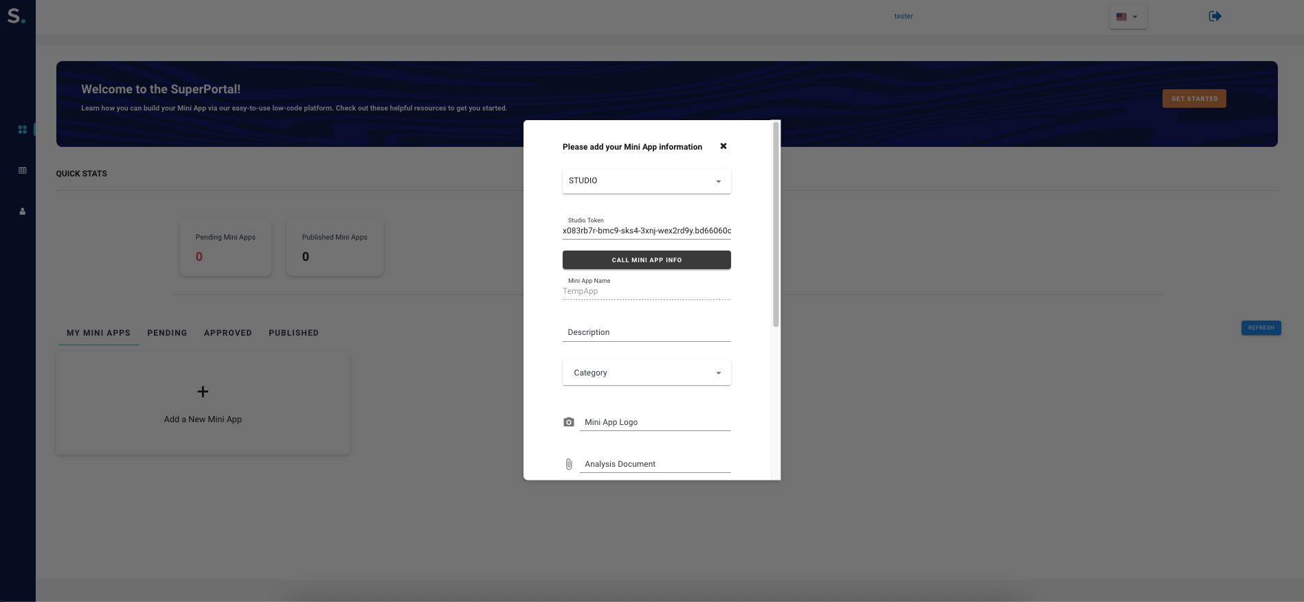Focus the Description input field
This screenshot has width=1304, height=602.
646,332
